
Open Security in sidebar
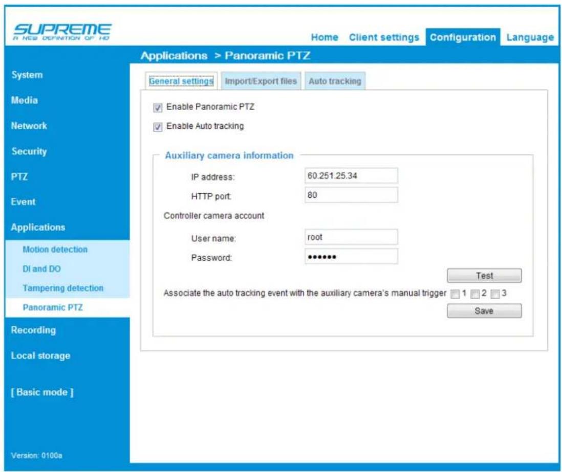29,151
